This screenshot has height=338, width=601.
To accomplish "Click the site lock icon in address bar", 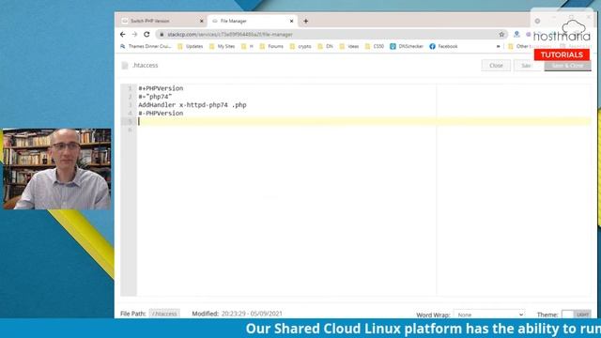I will 162,35.
